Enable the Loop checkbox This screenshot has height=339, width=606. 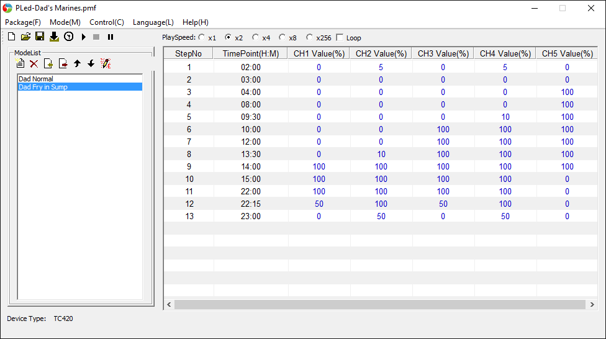340,37
